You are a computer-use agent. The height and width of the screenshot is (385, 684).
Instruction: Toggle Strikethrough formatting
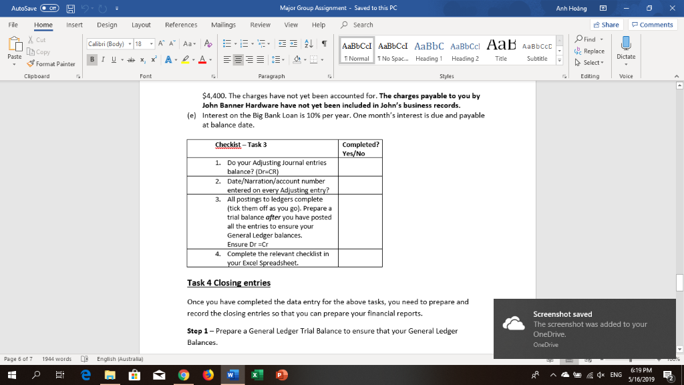[x=131, y=59]
